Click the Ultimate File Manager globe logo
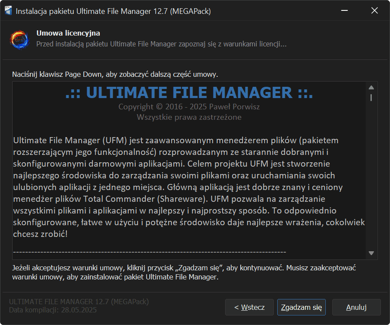This screenshot has width=390, height=325. pos(20,39)
